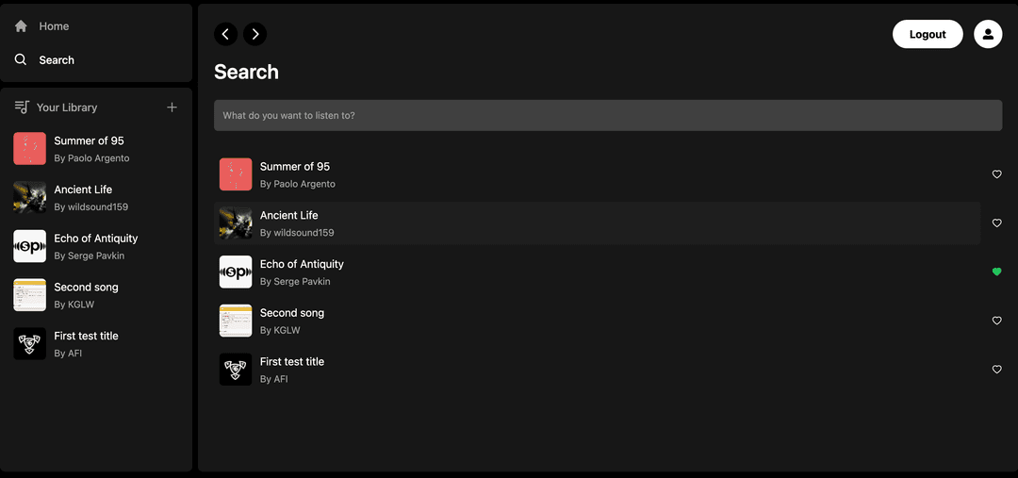Toggle the heart for Ancient Life
Screen dimensions: 1018x478
point(997,223)
